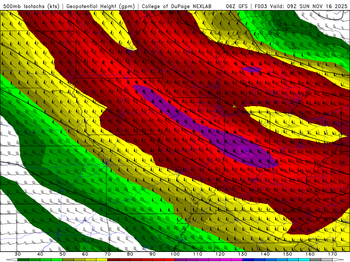Screen dimensions: 350x262
Task: Click the 170 label on the color scale
Action: [x=332, y=254]
